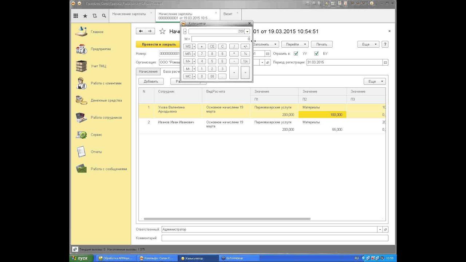Expand the MR memory dropdown arrow
This screenshot has height=262, width=466.
click(194, 54)
